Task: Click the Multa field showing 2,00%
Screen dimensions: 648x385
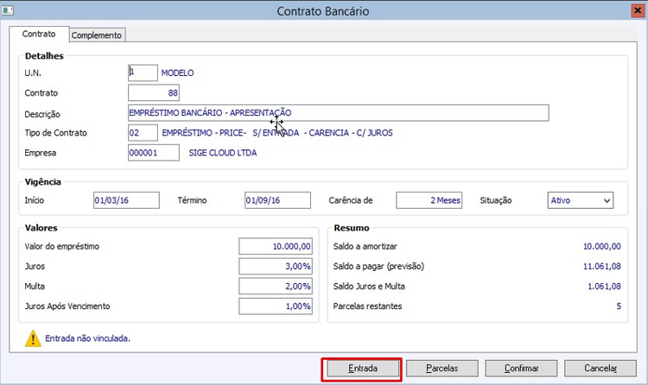Action: pyautogui.click(x=276, y=287)
